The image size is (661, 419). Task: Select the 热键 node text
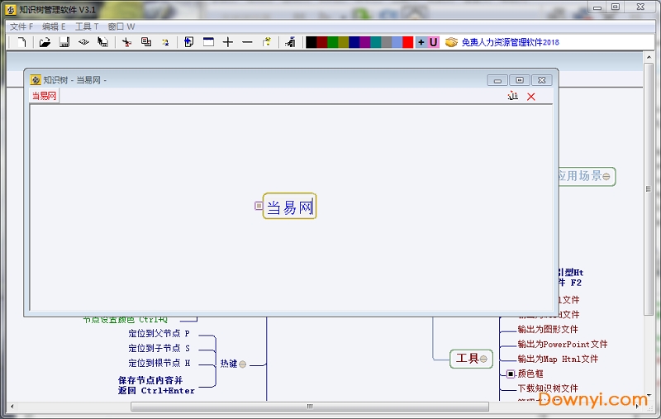click(229, 364)
